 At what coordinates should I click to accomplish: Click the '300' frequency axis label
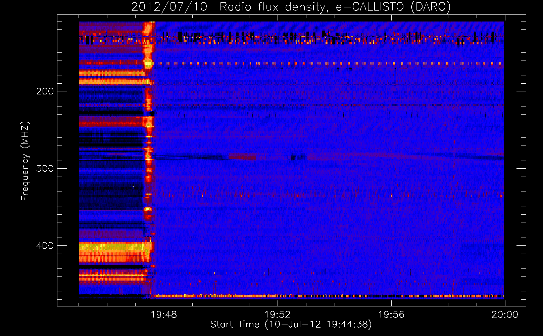pos(45,168)
